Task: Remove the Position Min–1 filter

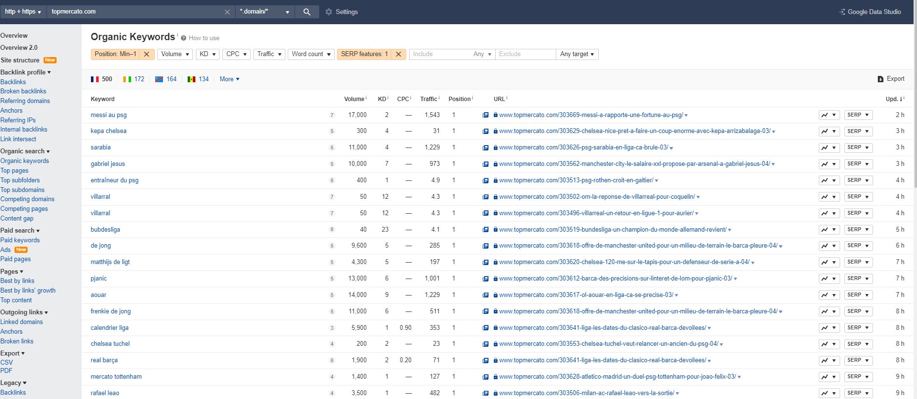Action: (147, 54)
